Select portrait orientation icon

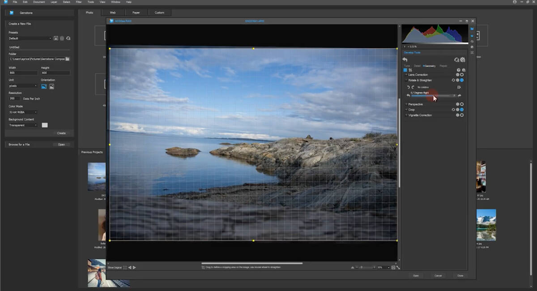tap(52, 86)
